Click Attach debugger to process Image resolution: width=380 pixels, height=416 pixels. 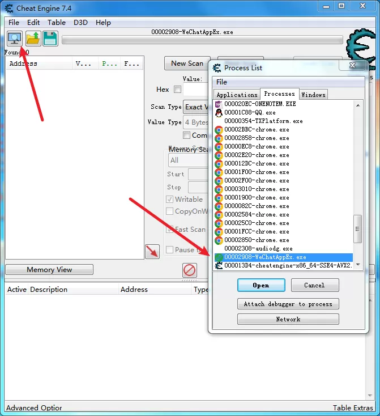(288, 304)
